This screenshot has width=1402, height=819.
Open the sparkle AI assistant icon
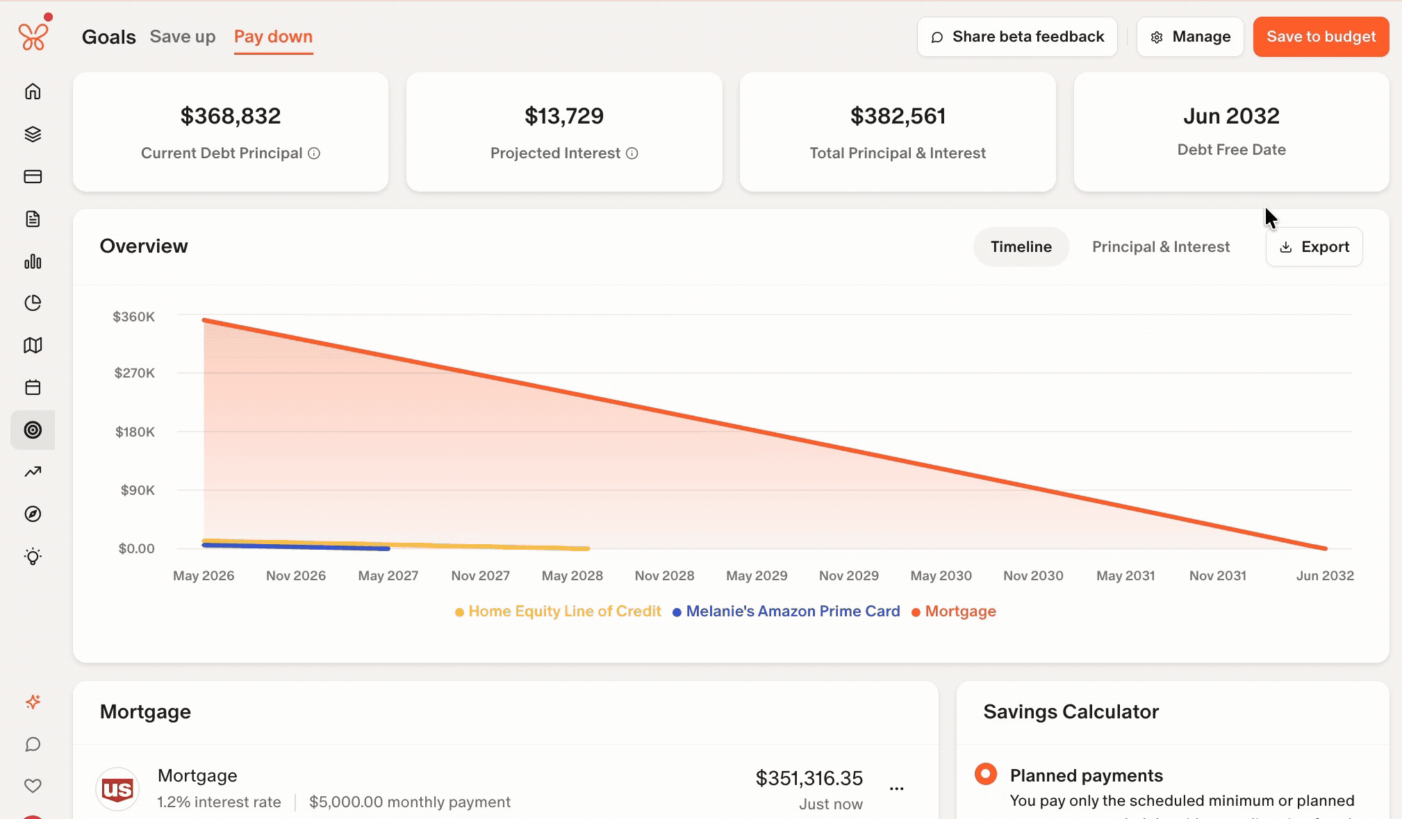(33, 702)
